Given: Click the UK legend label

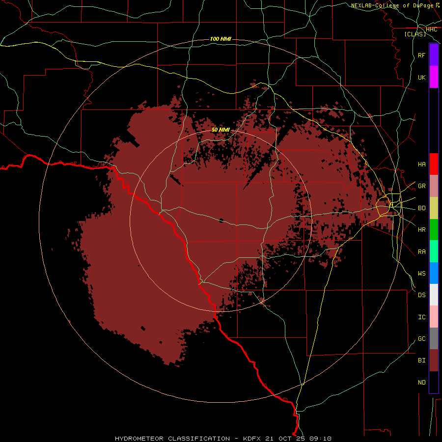Looking at the screenshot, I should [421, 78].
